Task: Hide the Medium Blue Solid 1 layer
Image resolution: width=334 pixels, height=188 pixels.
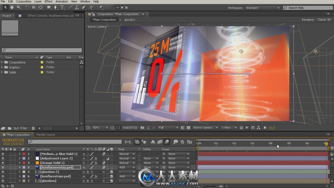Action: (3, 154)
